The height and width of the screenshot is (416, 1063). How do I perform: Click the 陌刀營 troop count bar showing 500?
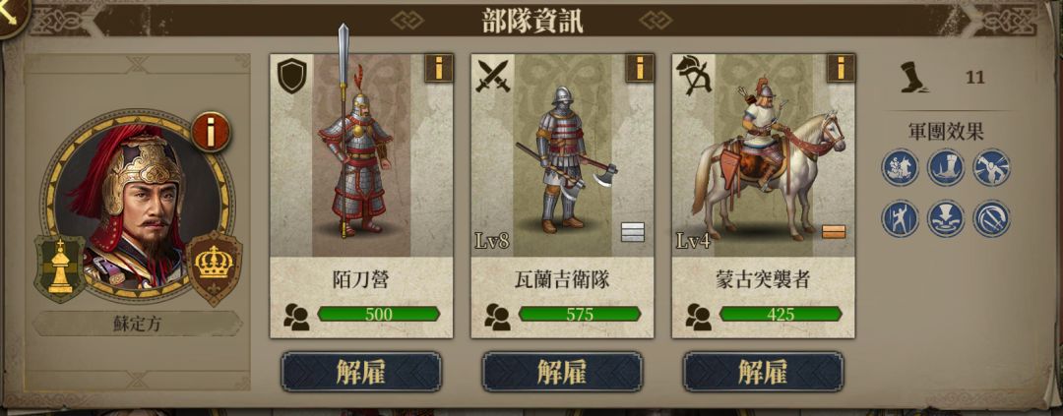click(x=378, y=314)
